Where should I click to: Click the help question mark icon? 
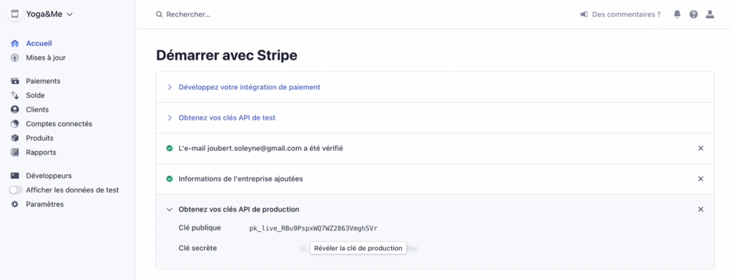point(694,15)
